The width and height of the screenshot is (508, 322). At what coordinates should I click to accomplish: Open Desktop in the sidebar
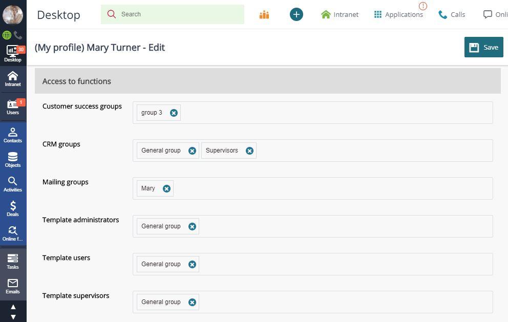(13, 54)
